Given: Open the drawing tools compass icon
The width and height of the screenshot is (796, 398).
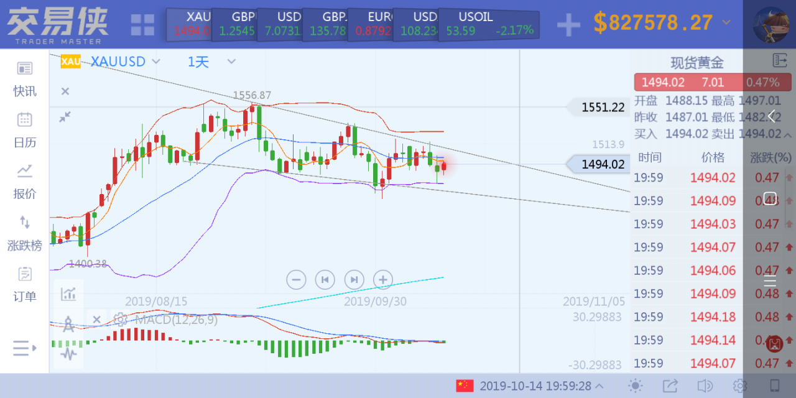Looking at the screenshot, I should pyautogui.click(x=68, y=323).
